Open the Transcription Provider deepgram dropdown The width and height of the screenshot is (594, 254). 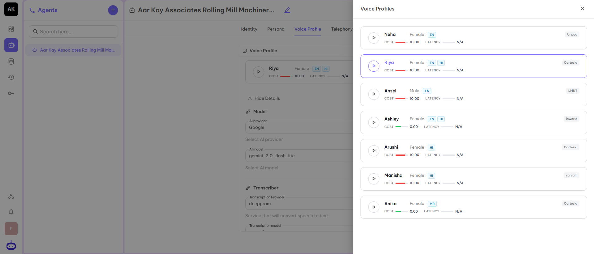299,204
